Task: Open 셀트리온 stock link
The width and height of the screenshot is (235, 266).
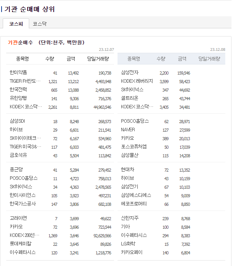Action: (x=130, y=98)
